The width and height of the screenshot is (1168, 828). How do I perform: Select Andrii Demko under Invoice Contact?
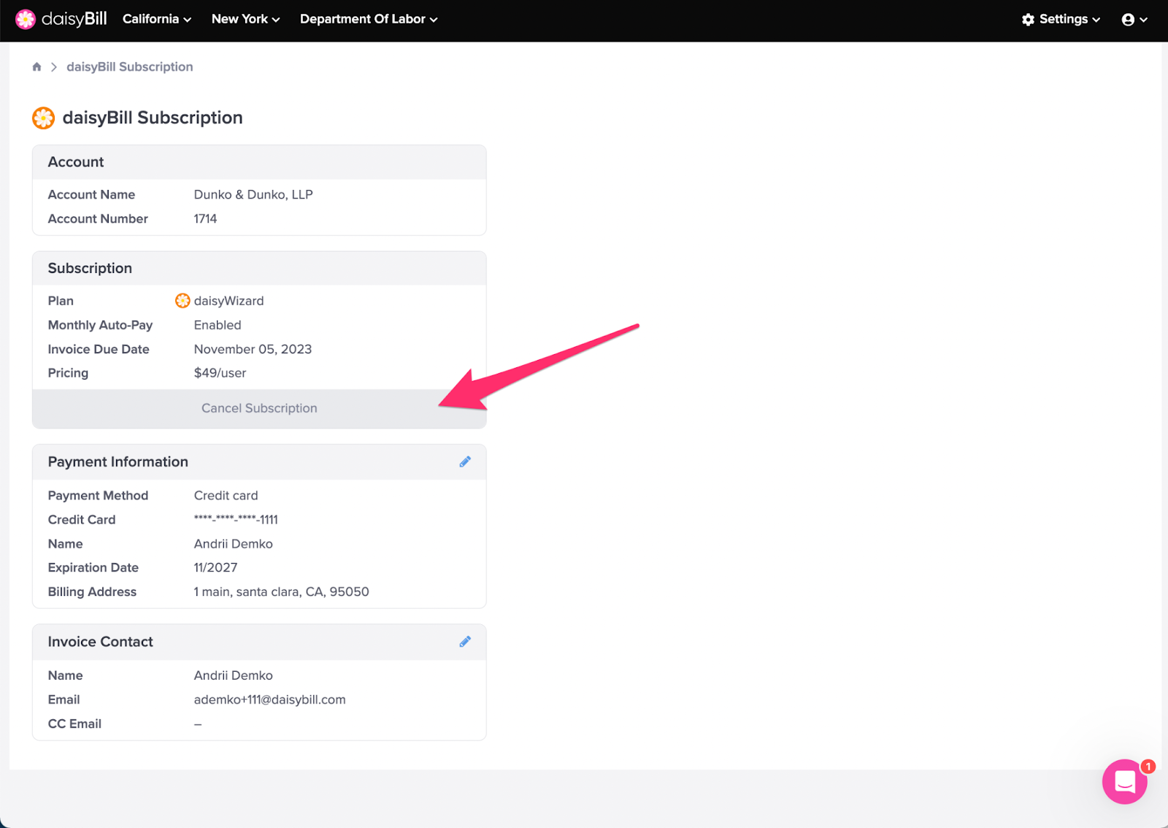[233, 675]
